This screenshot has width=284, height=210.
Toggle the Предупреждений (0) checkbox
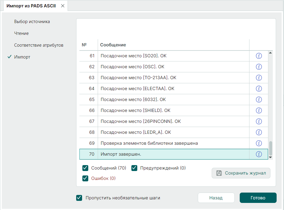click(x=135, y=168)
